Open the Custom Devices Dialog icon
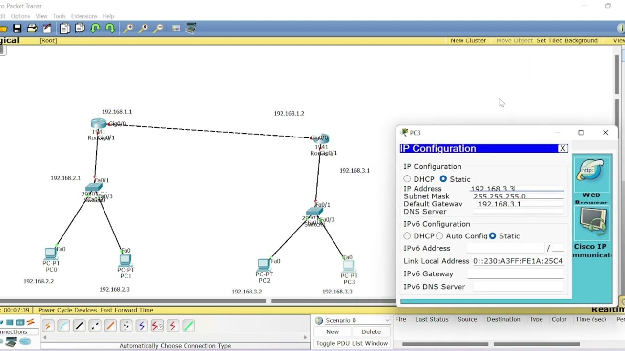Screen dimensions: 625x351 coord(191,29)
